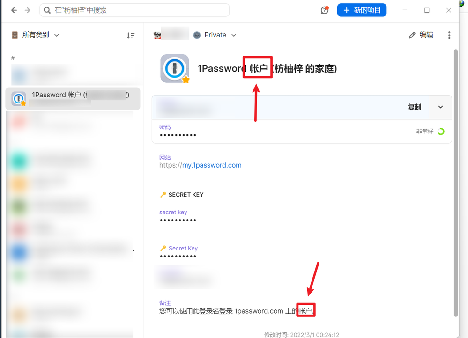Click the search input field
The image size is (468, 338).
135,10
